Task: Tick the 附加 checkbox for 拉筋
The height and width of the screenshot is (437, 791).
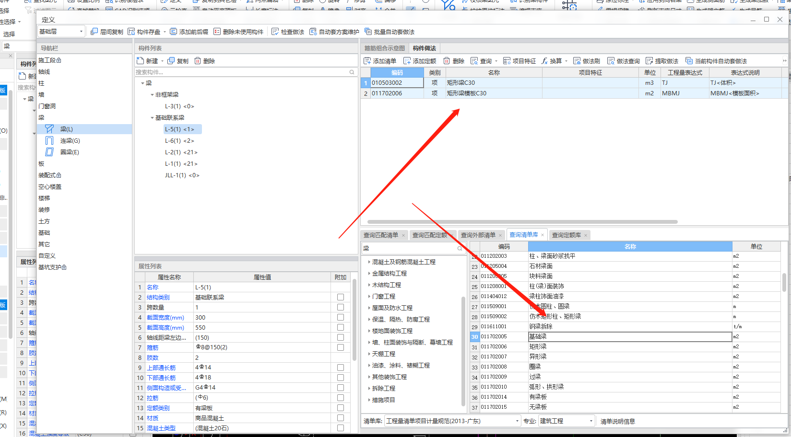Action: pyautogui.click(x=341, y=398)
